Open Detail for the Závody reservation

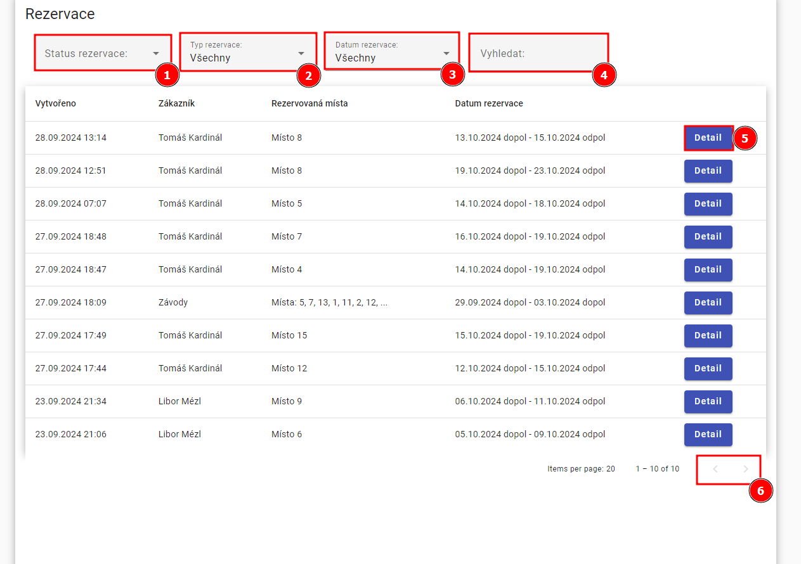click(708, 303)
